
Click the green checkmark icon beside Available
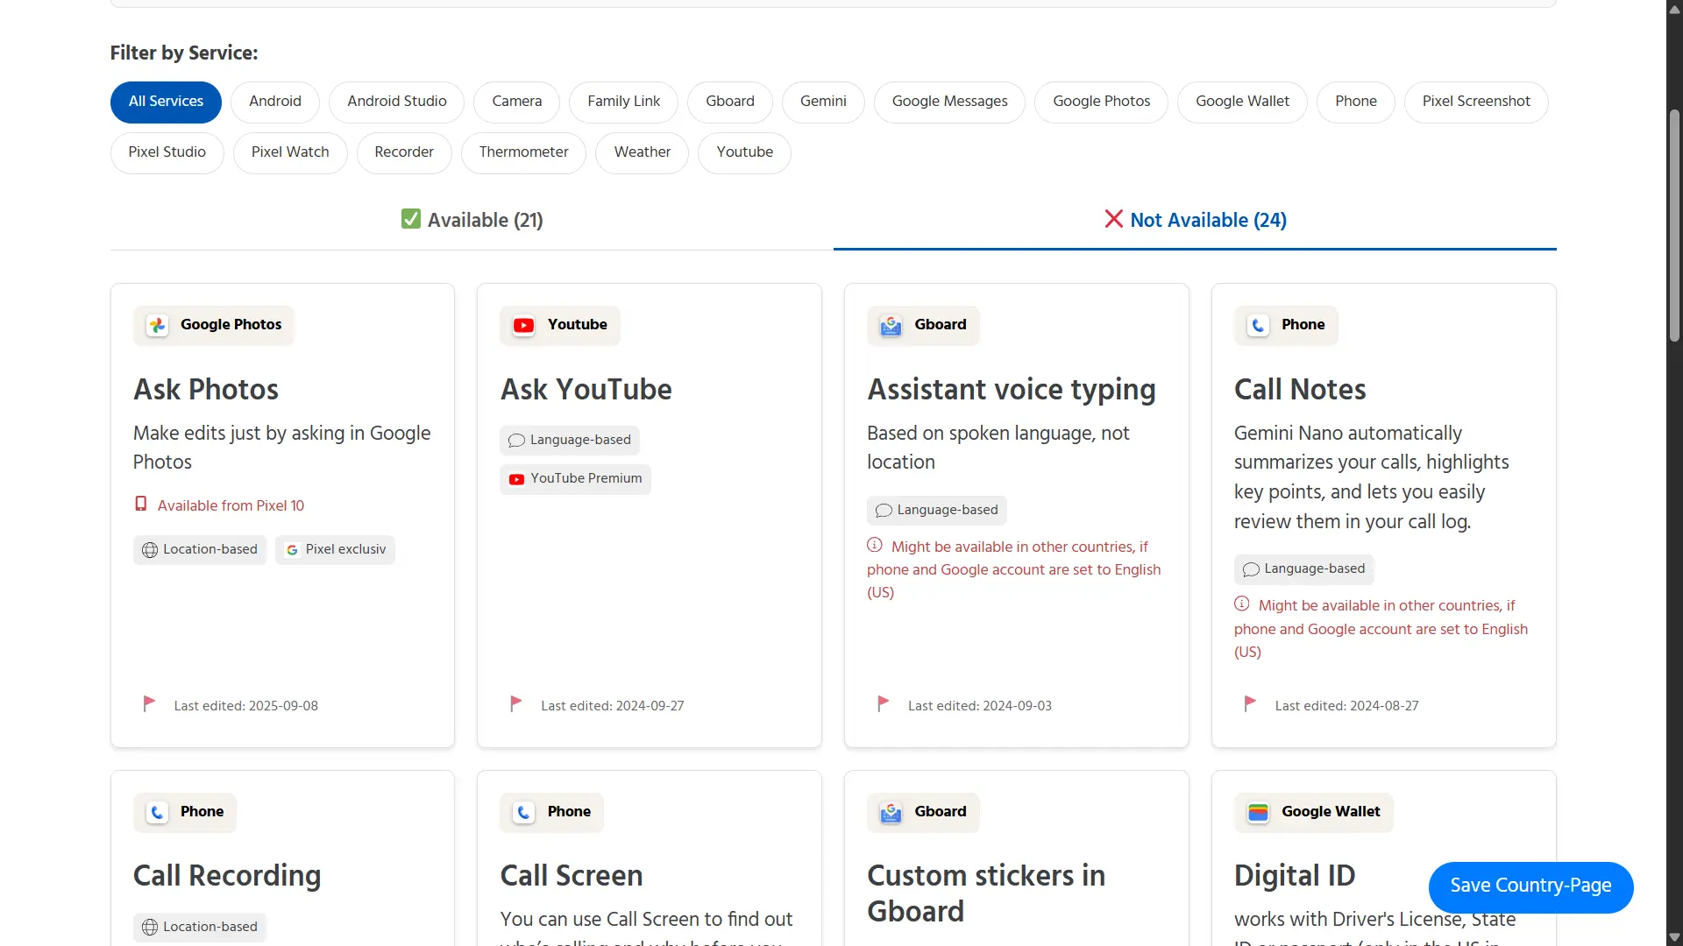click(x=411, y=219)
